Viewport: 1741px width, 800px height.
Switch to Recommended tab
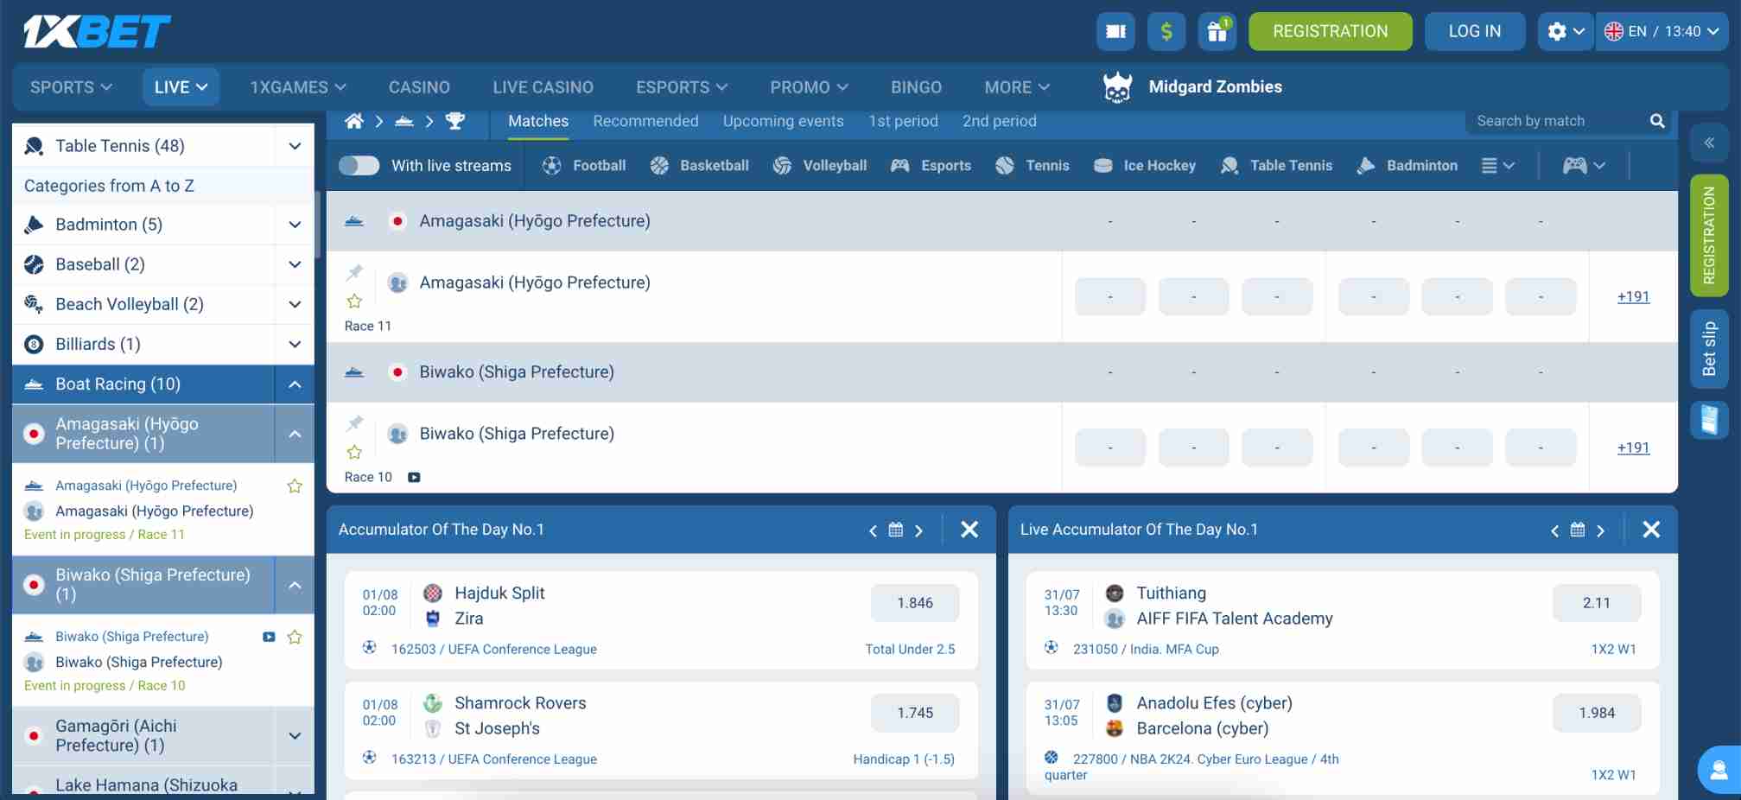point(645,122)
